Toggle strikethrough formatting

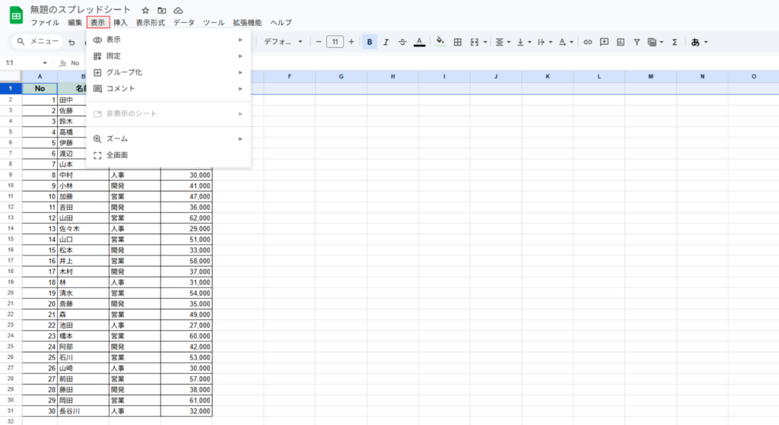pyautogui.click(x=402, y=42)
